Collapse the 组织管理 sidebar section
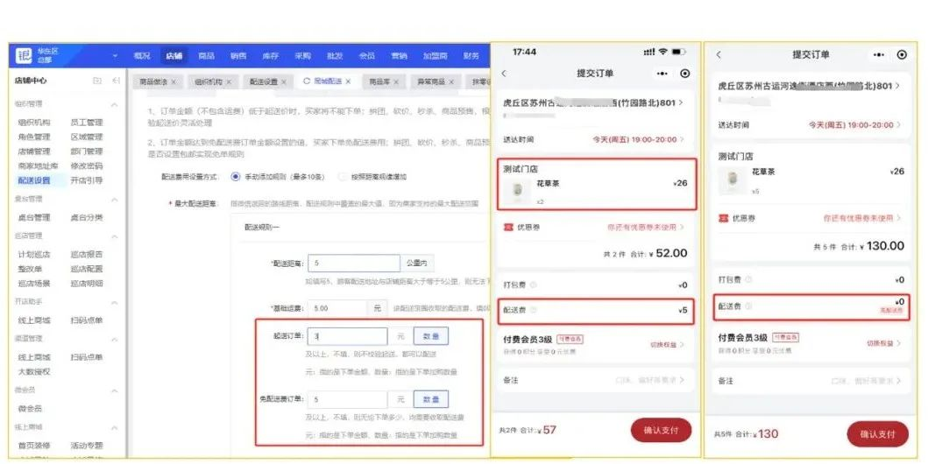Image resolution: width=928 pixels, height=464 pixels. tap(114, 105)
